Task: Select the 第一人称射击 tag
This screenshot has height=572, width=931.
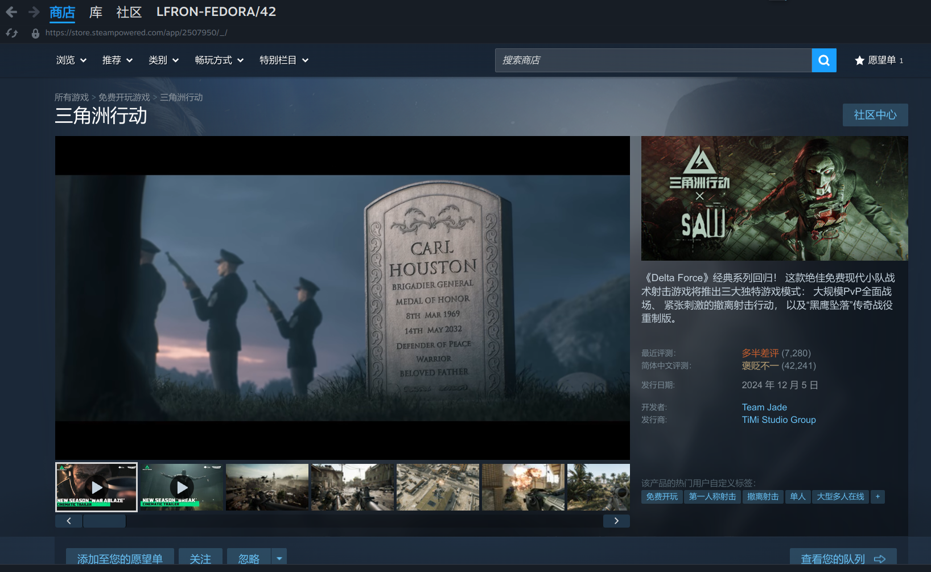Action: (x=712, y=497)
